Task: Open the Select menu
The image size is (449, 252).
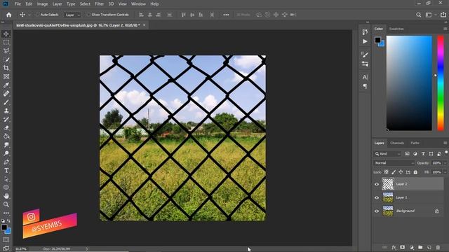Action: [x=85, y=4]
